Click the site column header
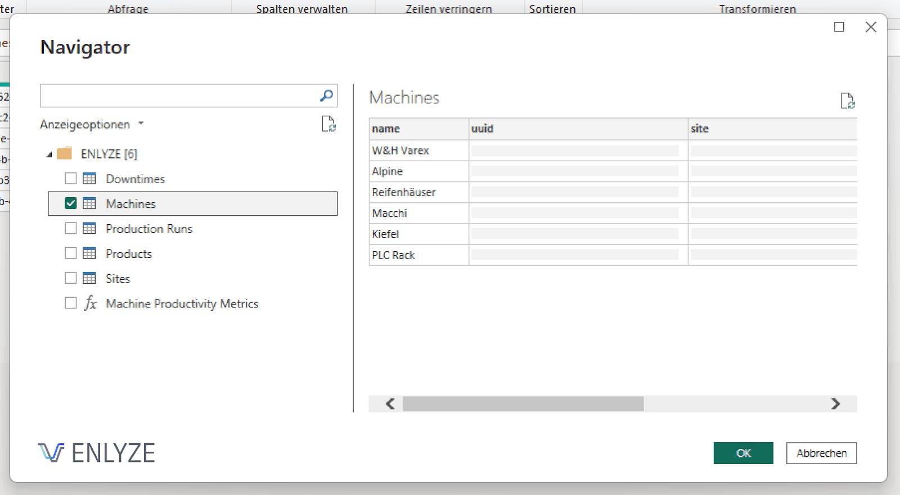 click(x=773, y=129)
